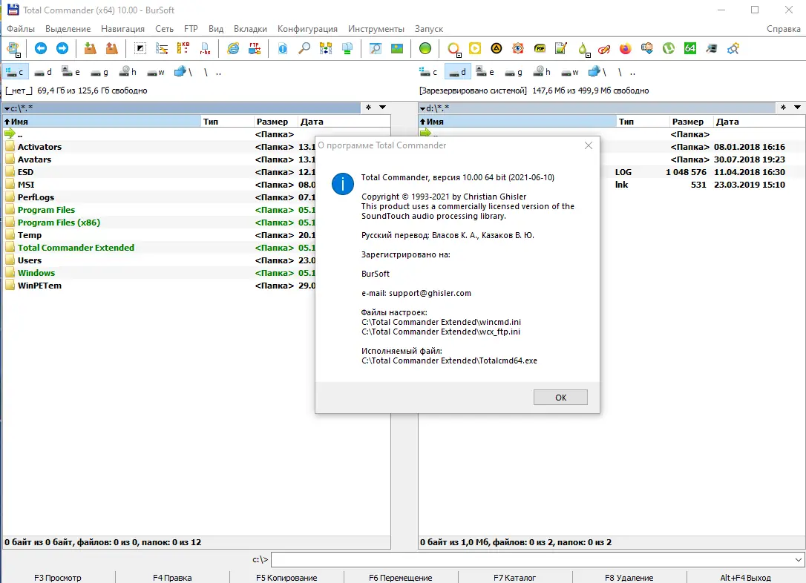Open left panel directory history arrow
The image size is (806, 583).
382,108
